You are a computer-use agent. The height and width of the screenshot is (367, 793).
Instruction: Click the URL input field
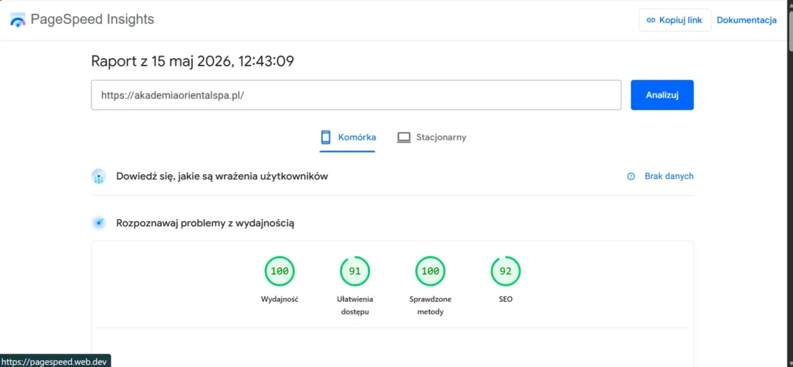pos(356,95)
